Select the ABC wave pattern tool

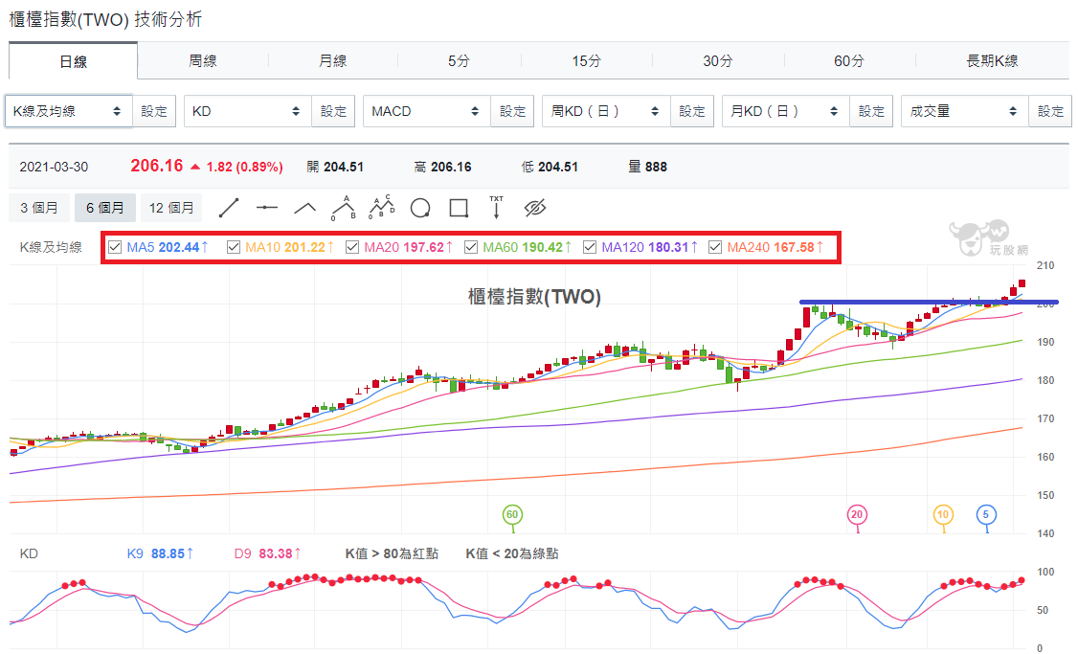tap(343, 208)
